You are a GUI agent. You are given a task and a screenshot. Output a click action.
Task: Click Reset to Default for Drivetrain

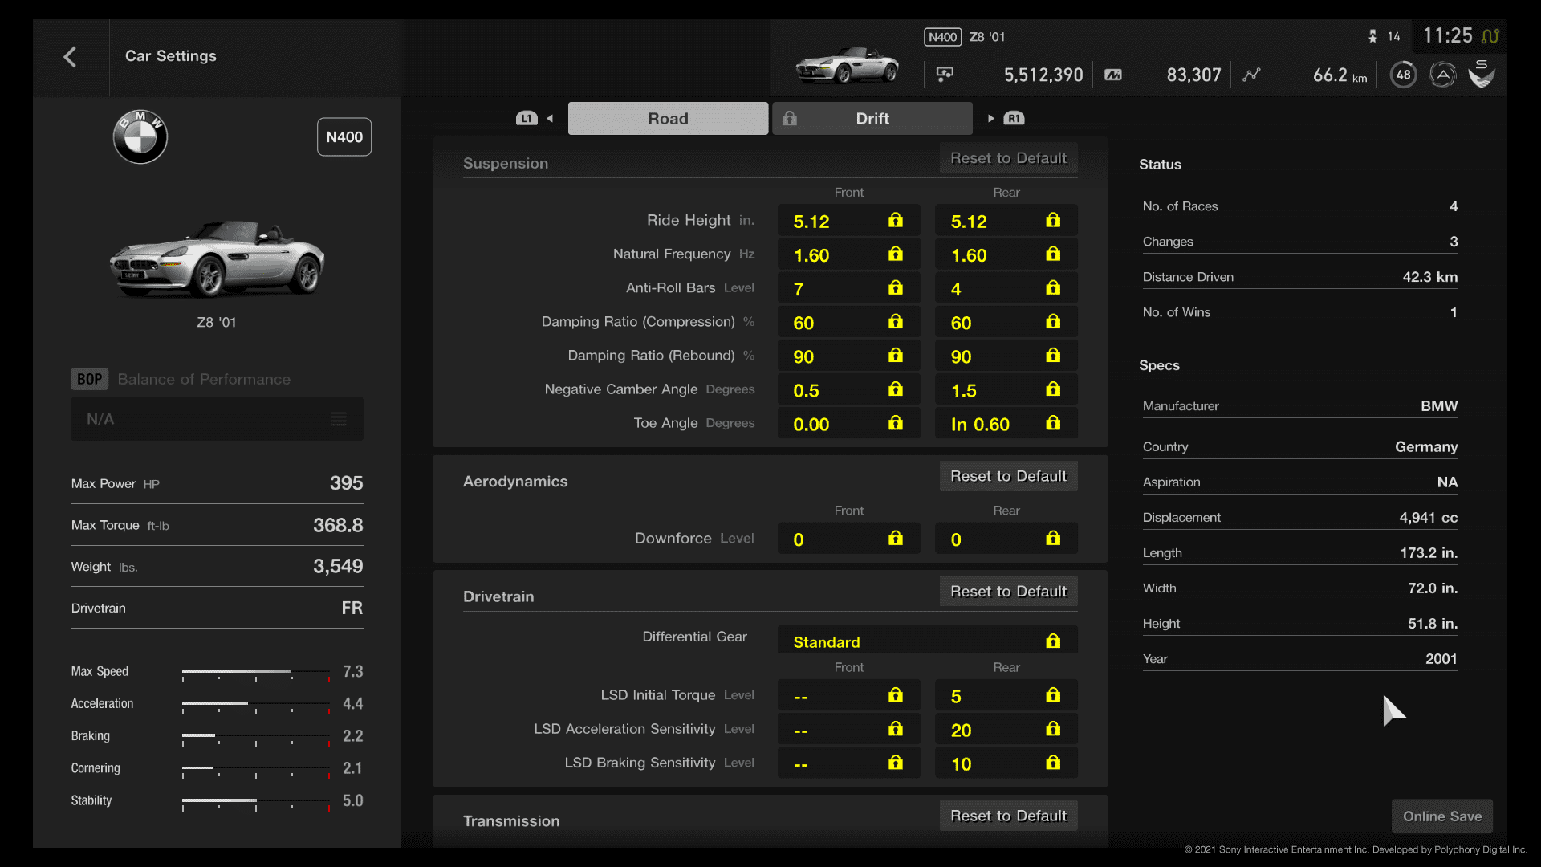tap(1007, 591)
